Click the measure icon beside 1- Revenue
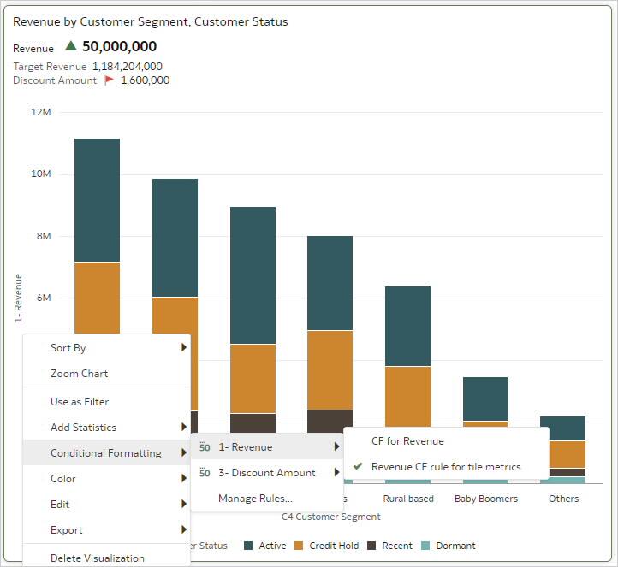The image size is (618, 567). [205, 447]
